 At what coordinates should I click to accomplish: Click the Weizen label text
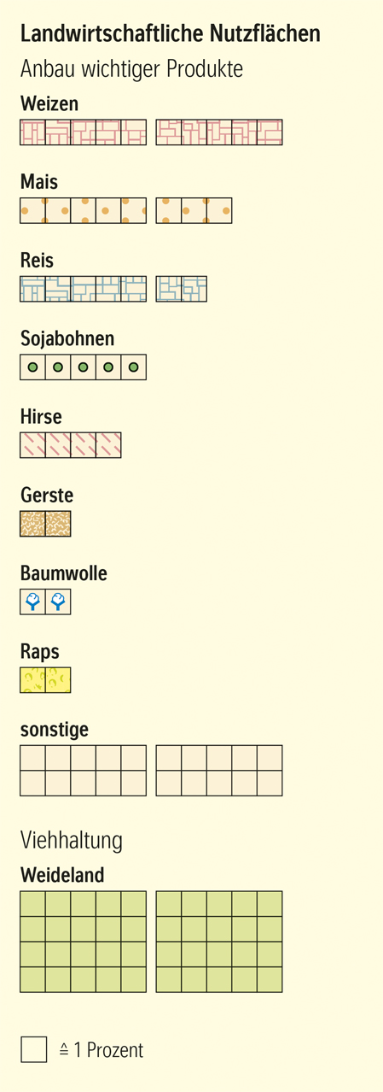point(49,103)
